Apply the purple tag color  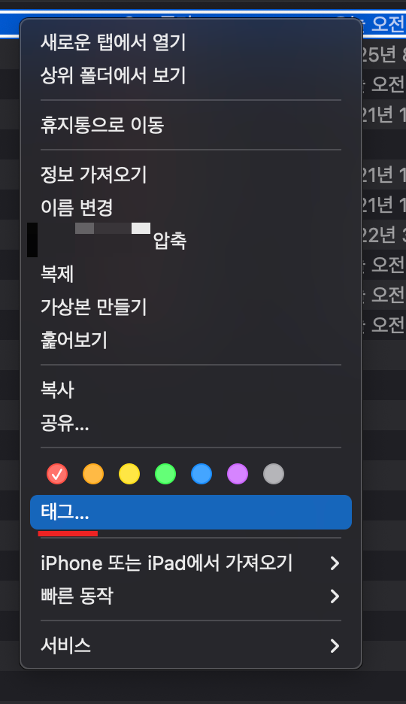click(238, 474)
